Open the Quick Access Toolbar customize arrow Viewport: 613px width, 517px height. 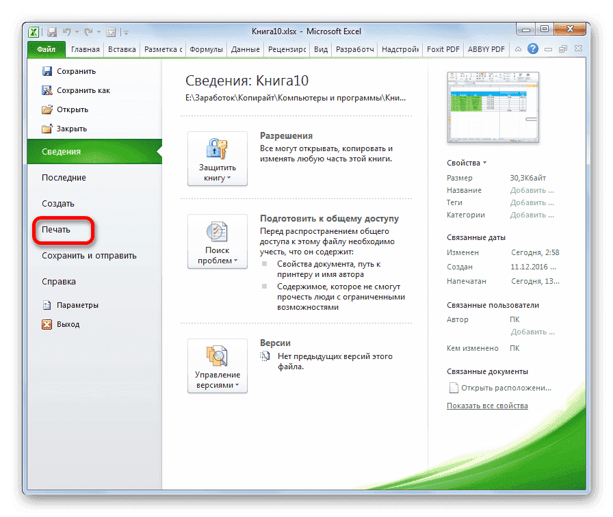pos(125,31)
